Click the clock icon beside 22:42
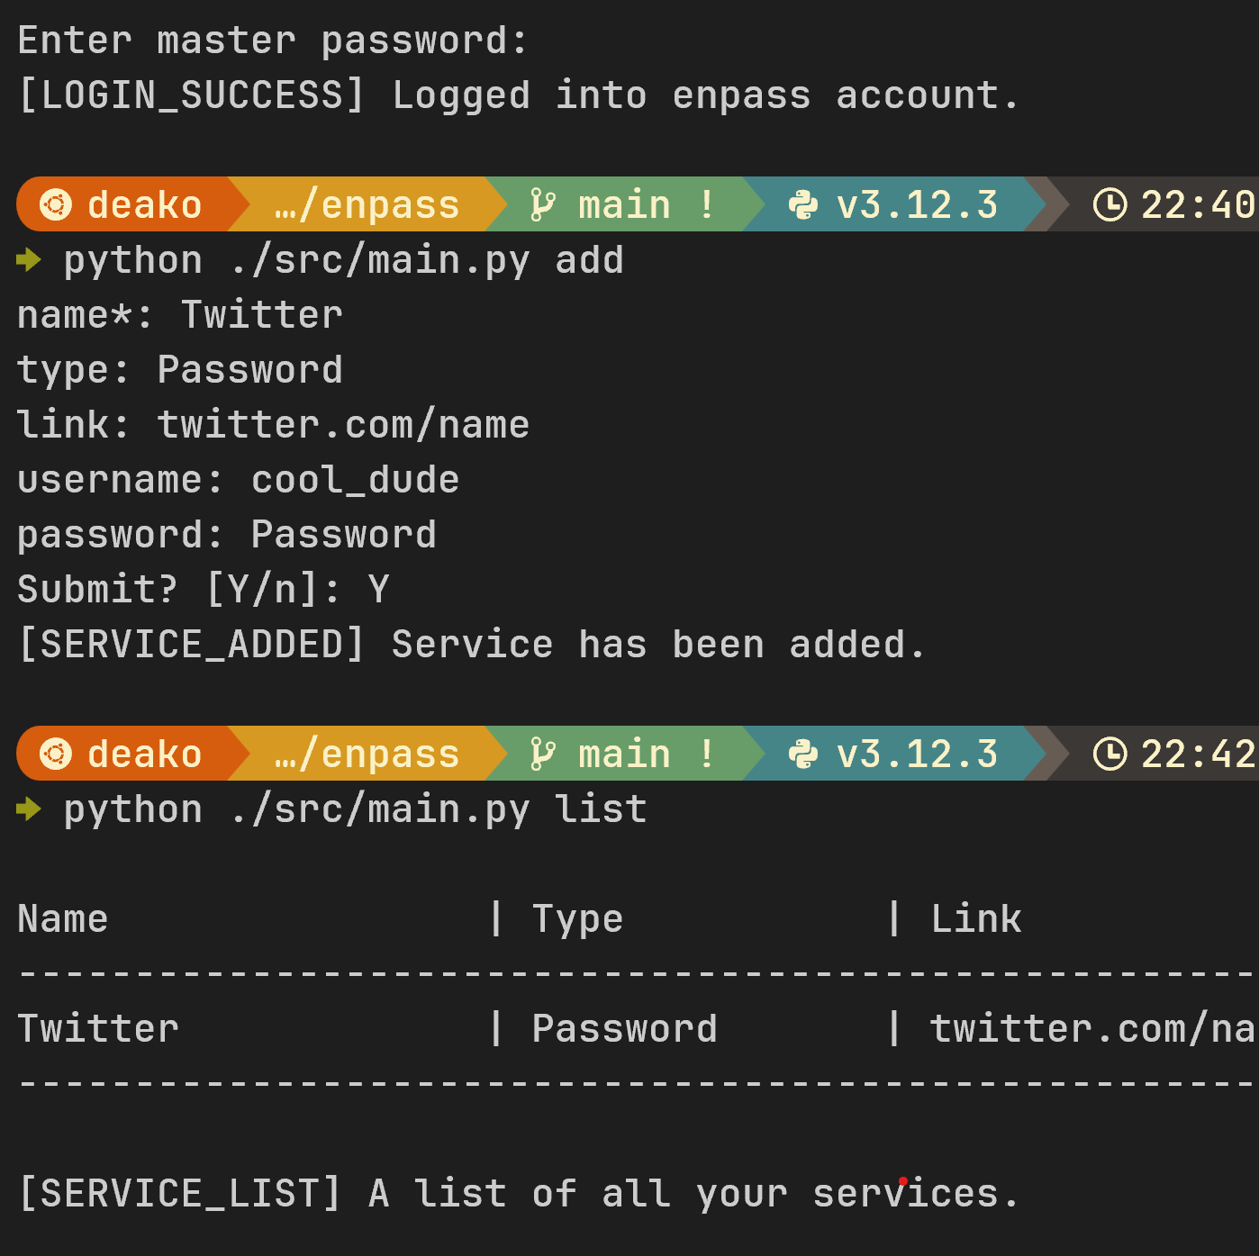This screenshot has width=1259, height=1256. pyautogui.click(x=1110, y=754)
